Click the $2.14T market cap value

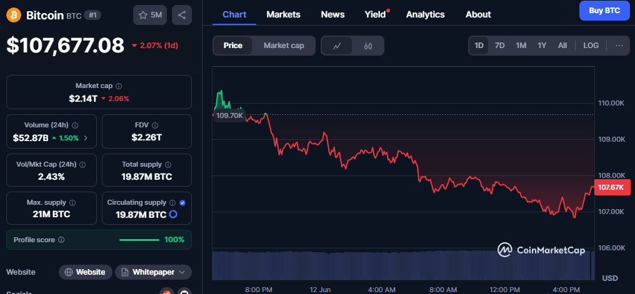(83, 98)
